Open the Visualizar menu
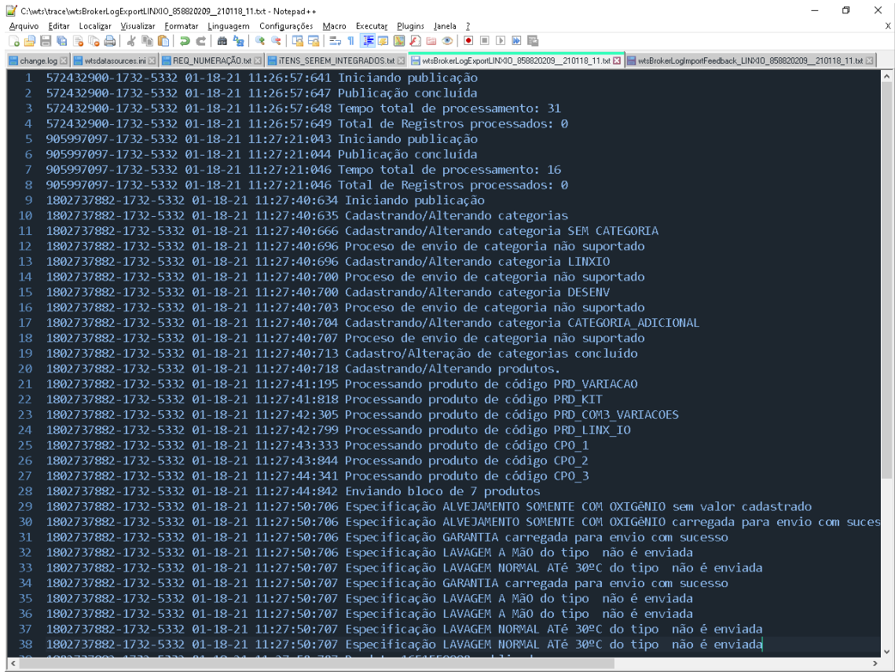Image resolution: width=895 pixels, height=672 pixels. [x=138, y=26]
